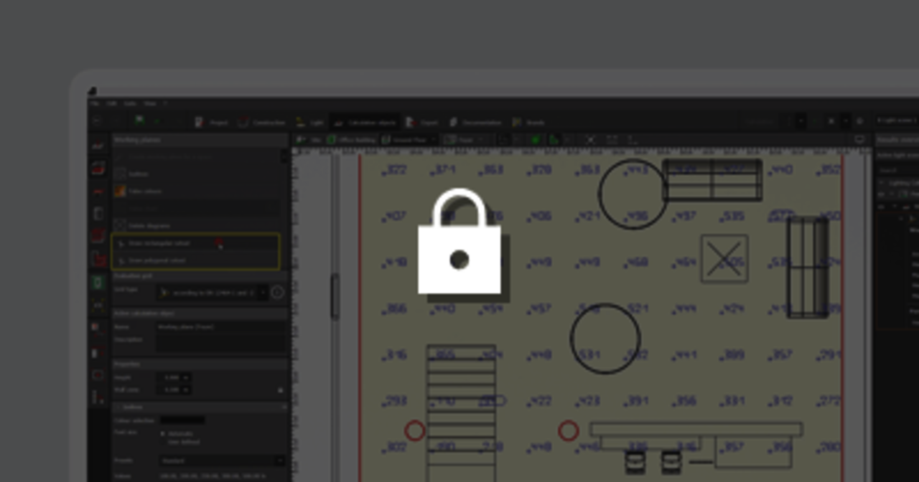Select the Automatic font size radio button
The height and width of the screenshot is (482, 919).
(x=162, y=434)
